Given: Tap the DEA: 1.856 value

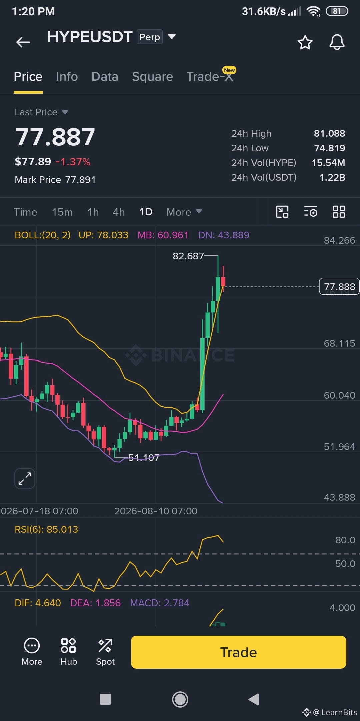Looking at the screenshot, I should click(95, 603).
